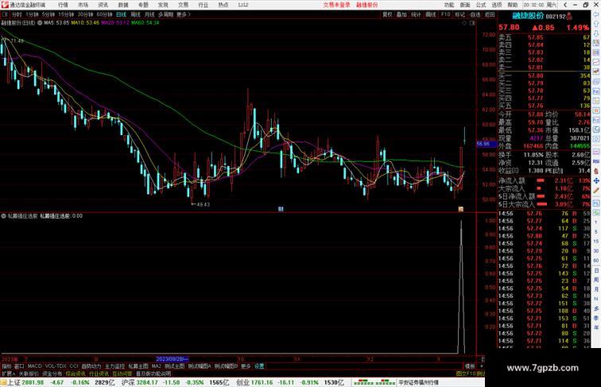601x387 pixels.
Task: Switch to 30分钟 period
Action: [x=85, y=14]
